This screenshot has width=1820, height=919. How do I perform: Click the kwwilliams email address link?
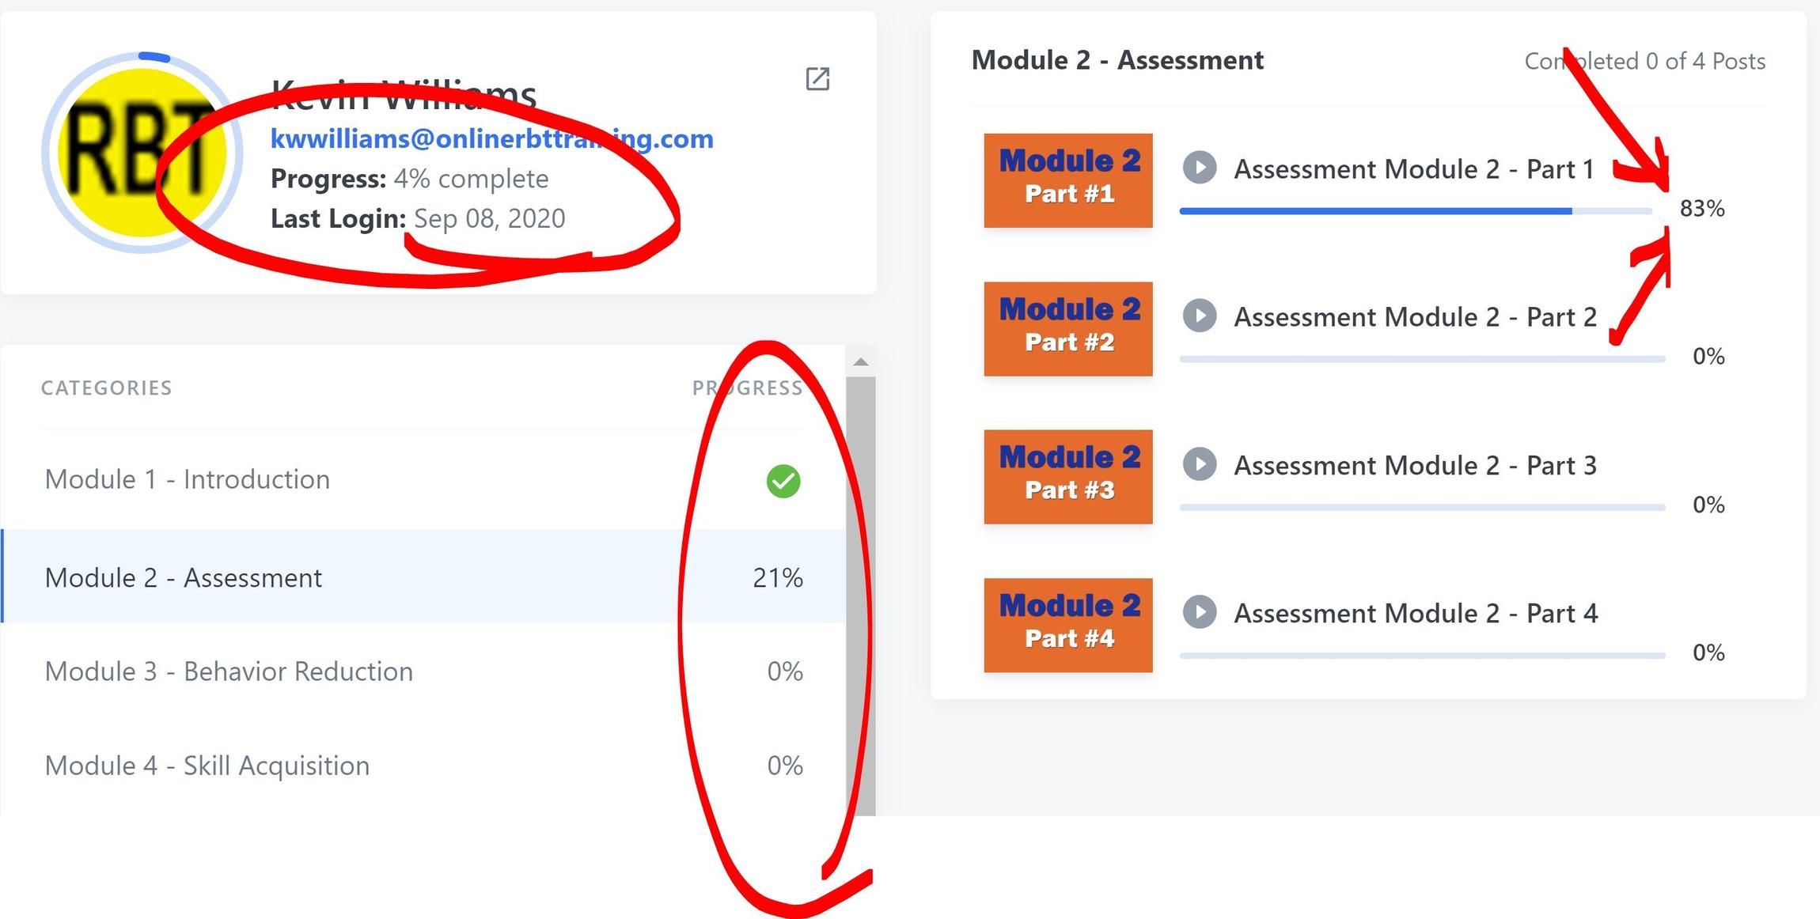point(491,138)
